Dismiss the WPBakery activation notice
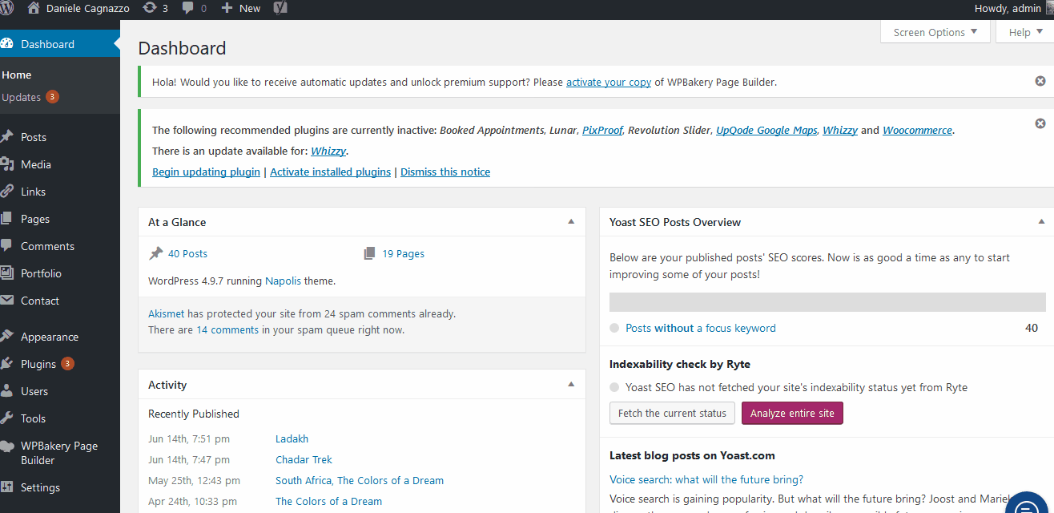The width and height of the screenshot is (1054, 513). click(x=1040, y=82)
